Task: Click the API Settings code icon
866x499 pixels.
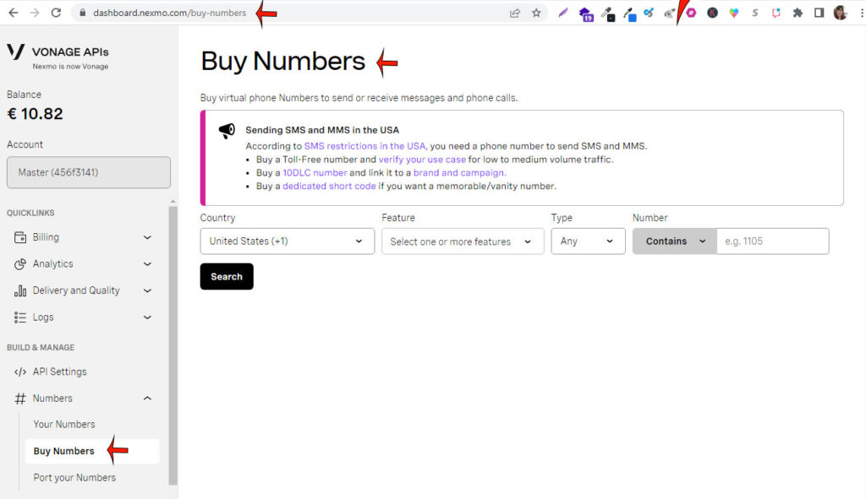Action: [20, 372]
